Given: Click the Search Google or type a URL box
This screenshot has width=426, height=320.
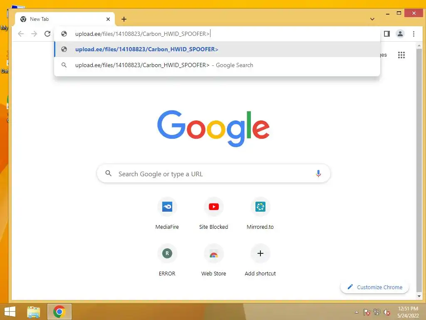Looking at the screenshot, I should 213,174.
